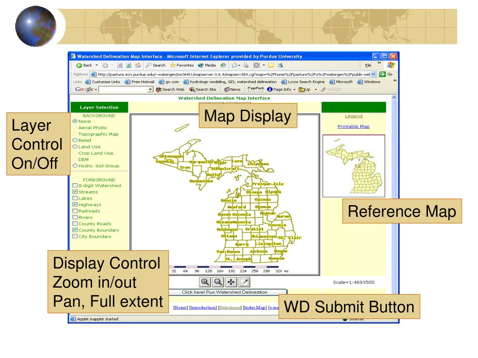478x358 pixels.
Task: Uncheck the Highways layer
Action: click(75, 205)
